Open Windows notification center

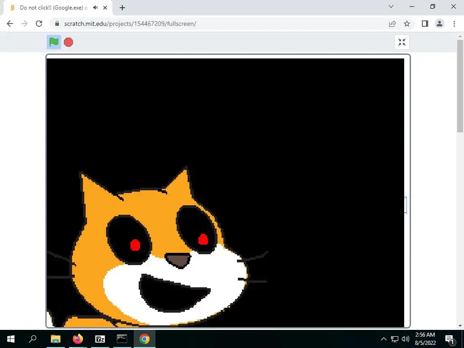tap(449, 339)
